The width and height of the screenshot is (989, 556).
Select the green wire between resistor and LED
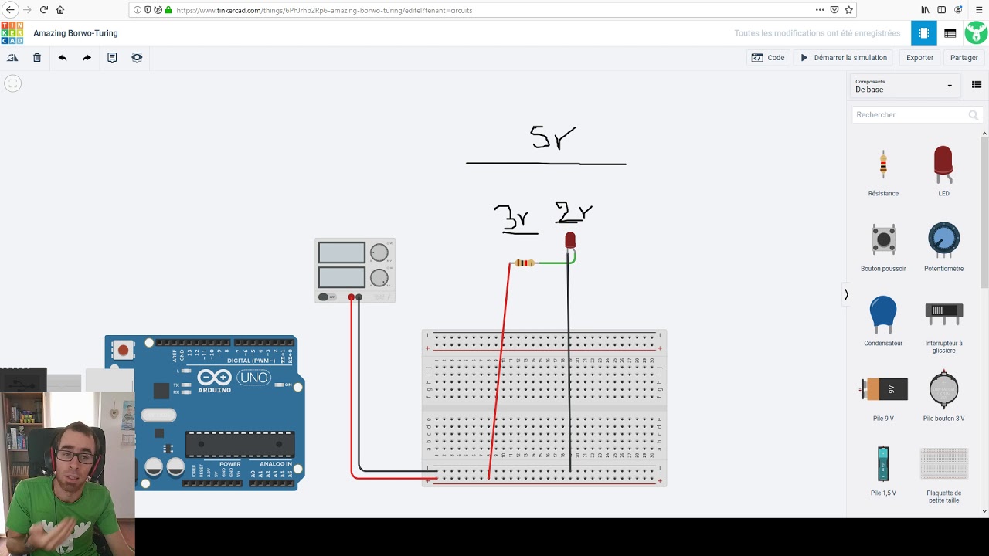tap(556, 262)
